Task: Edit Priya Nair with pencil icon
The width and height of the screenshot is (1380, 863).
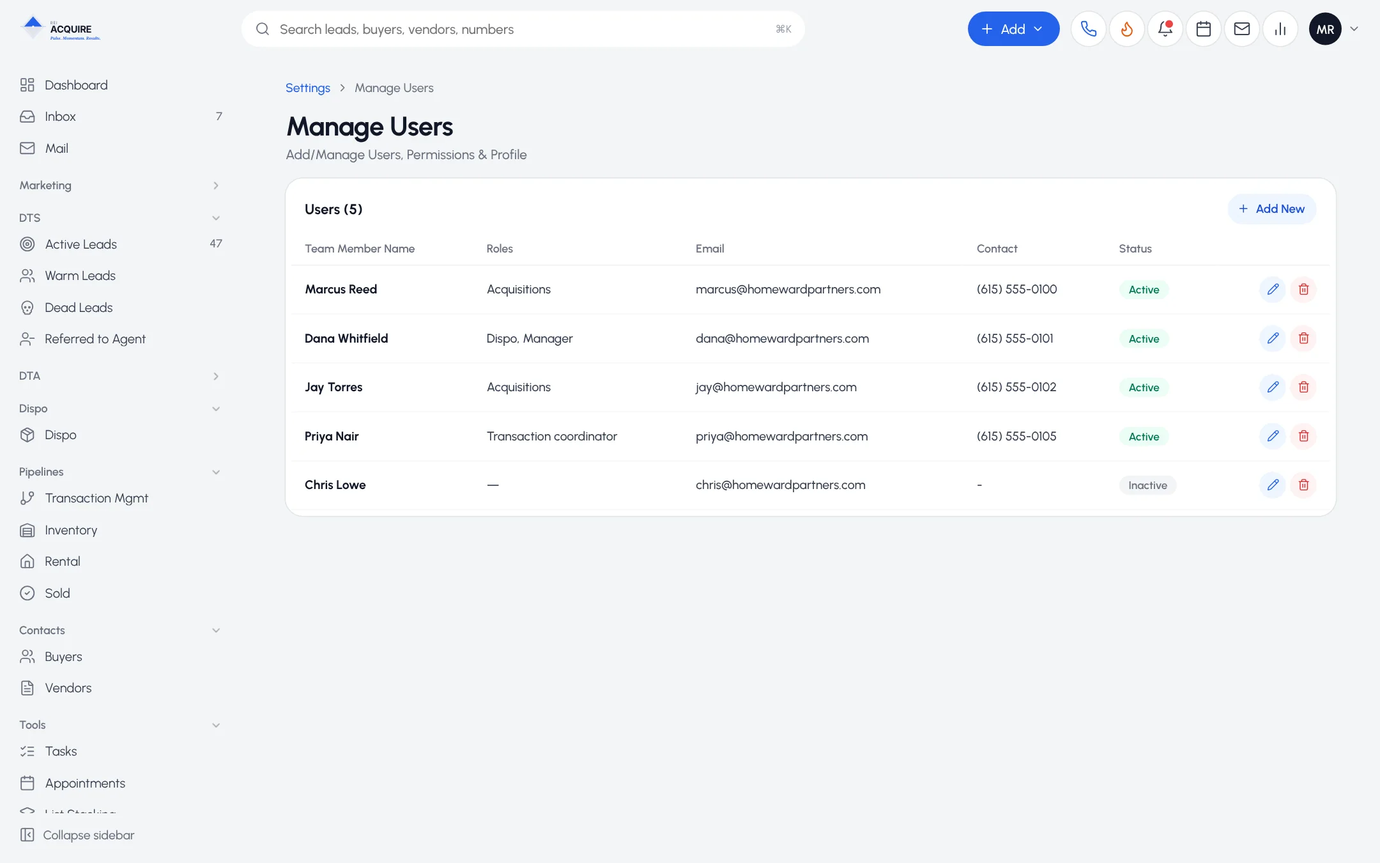Action: click(1273, 436)
